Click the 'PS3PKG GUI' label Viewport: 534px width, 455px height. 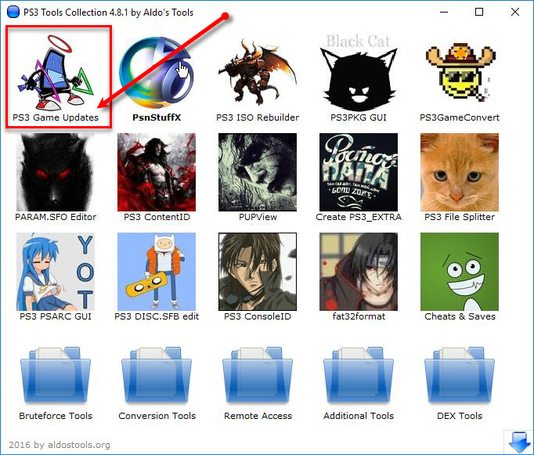[x=359, y=117]
